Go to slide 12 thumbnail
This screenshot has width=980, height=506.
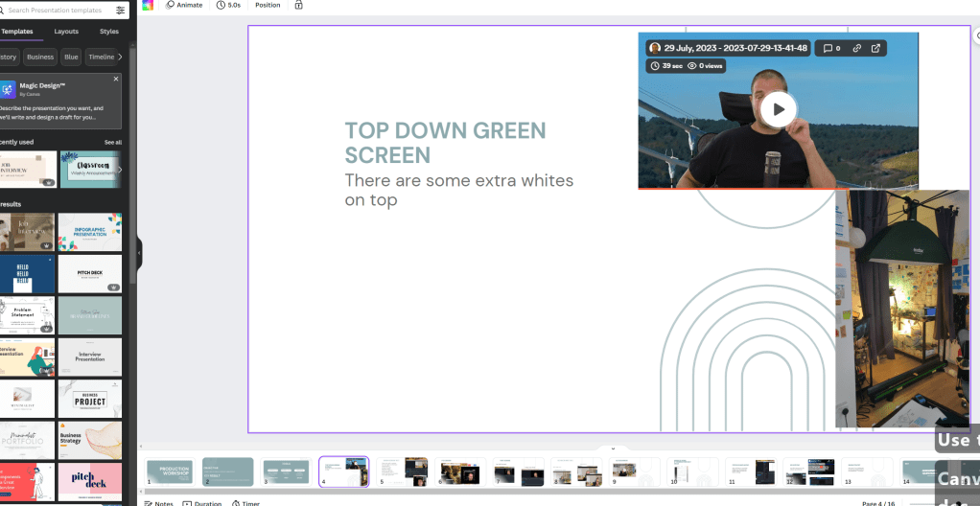point(808,471)
